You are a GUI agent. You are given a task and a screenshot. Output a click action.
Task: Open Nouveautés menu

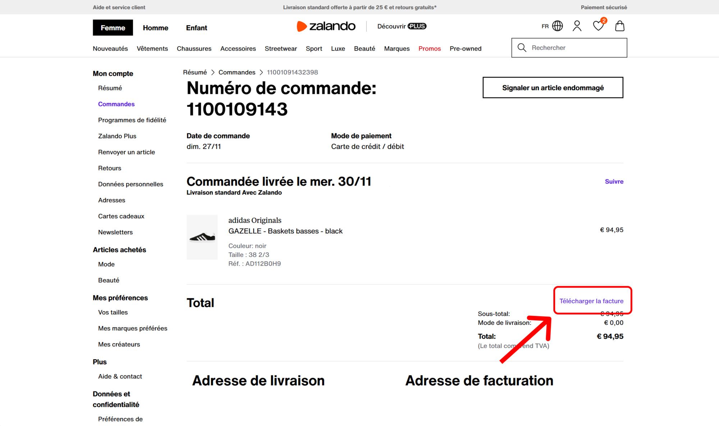tap(110, 49)
